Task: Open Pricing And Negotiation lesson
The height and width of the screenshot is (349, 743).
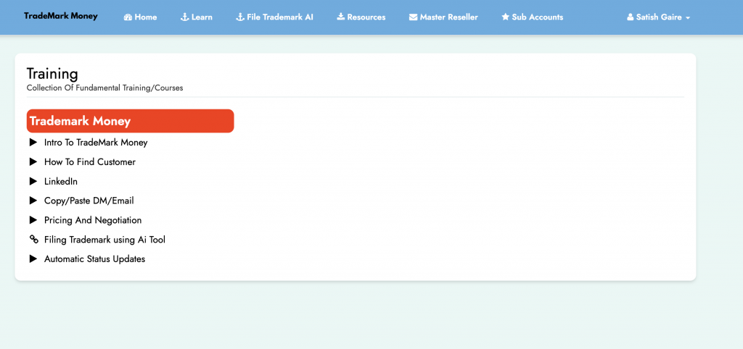Action: tap(93, 220)
